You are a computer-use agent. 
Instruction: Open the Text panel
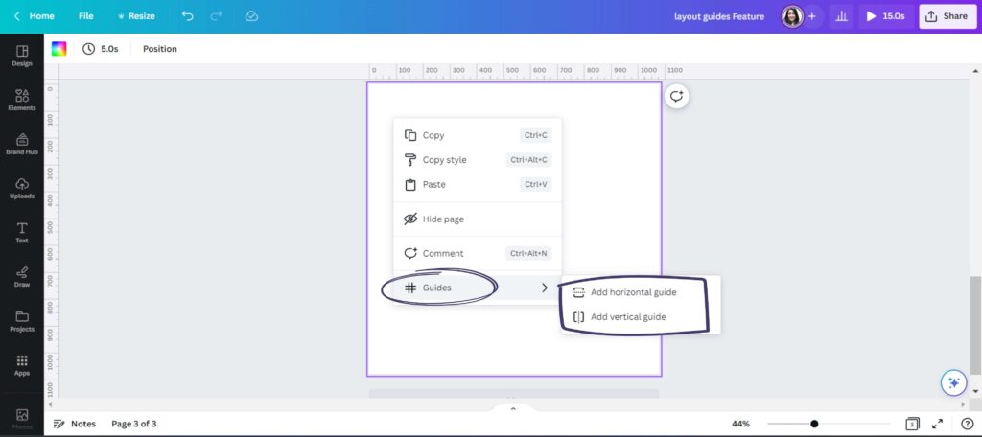tap(22, 232)
